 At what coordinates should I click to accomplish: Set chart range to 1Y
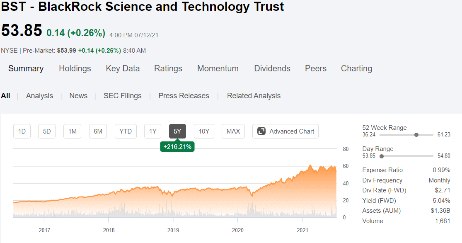(x=152, y=131)
